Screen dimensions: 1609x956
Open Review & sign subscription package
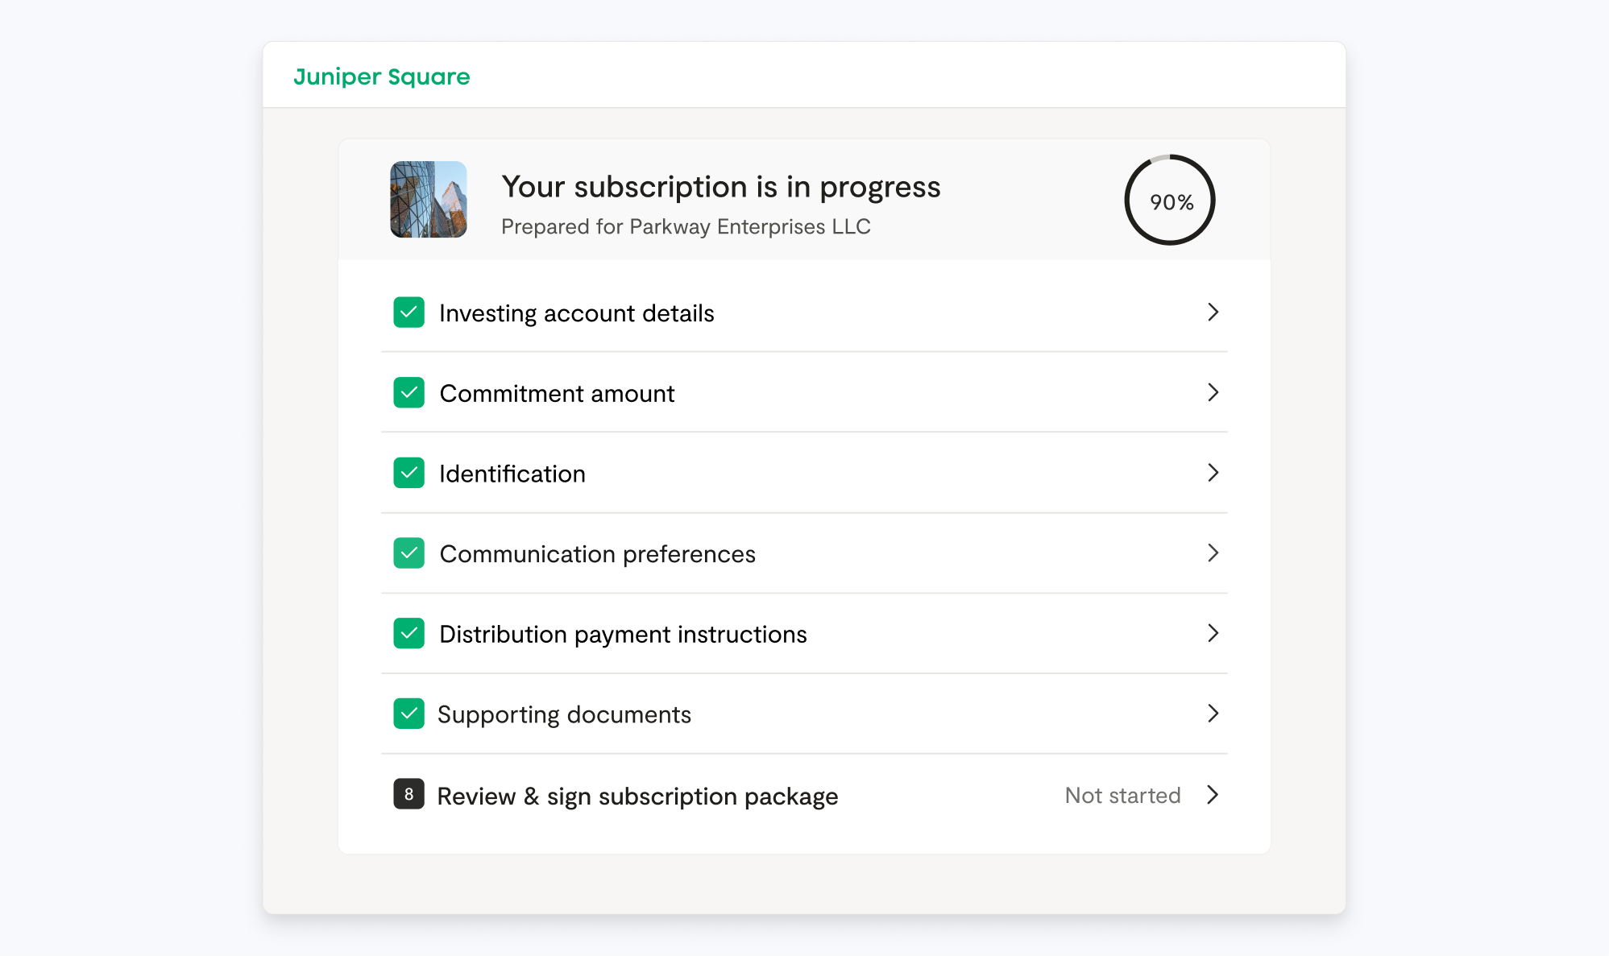637,797
